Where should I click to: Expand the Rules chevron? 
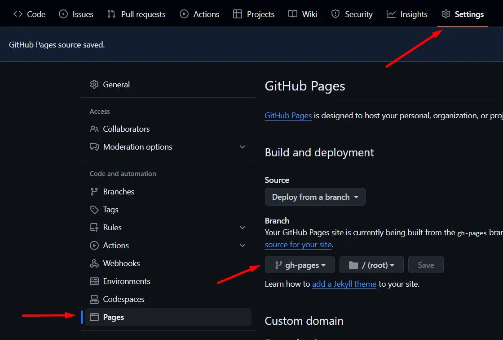243,228
